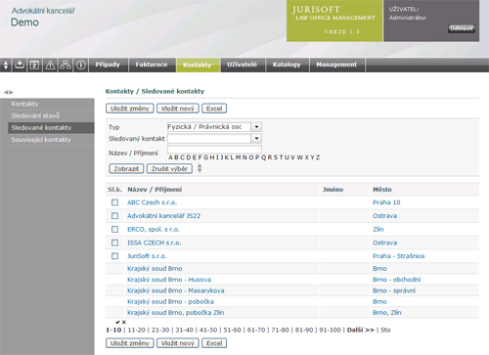Open the calendar toolbar icon

(34, 65)
